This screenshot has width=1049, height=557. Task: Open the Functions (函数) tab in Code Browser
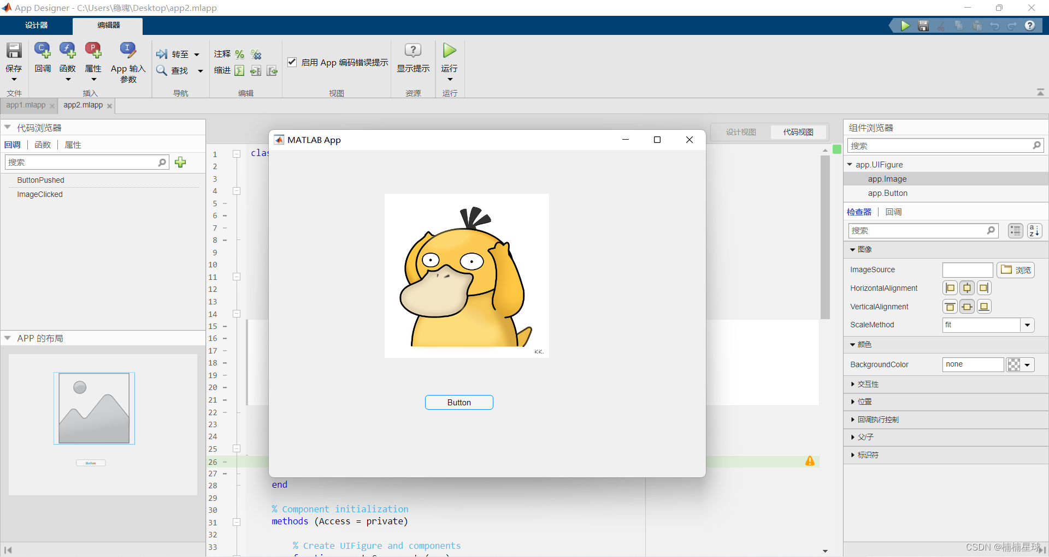[43, 145]
